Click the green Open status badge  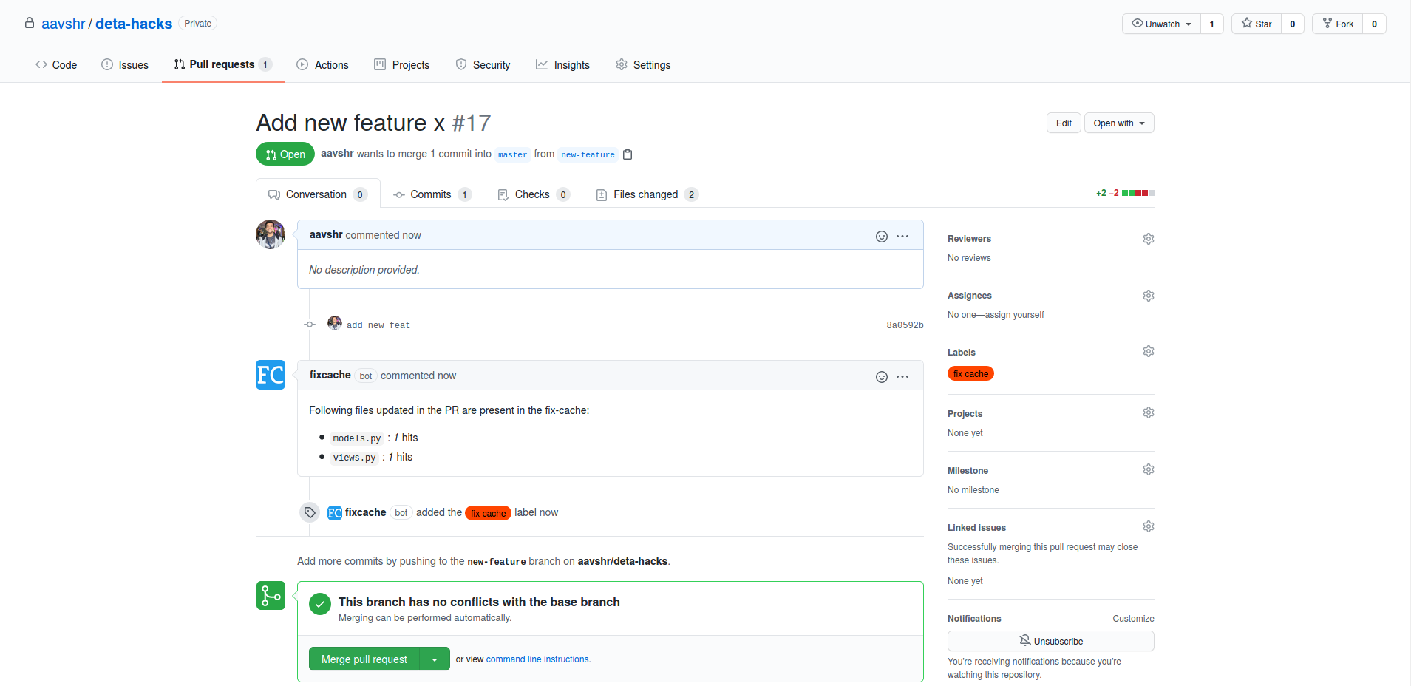(x=285, y=154)
